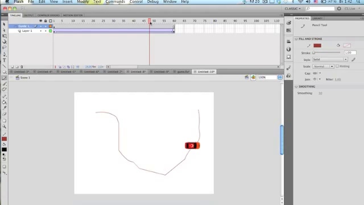The image size is (364, 205).
Task: Toggle show all layers as outlines
Action: (x=51, y=21)
